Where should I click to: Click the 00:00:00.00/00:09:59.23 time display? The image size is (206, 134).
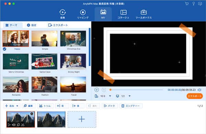[x=182, y=90]
